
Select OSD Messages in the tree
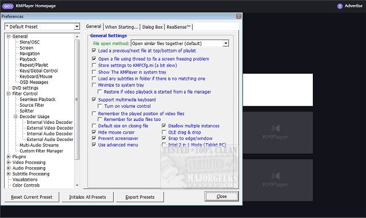pyautogui.click(x=34, y=82)
